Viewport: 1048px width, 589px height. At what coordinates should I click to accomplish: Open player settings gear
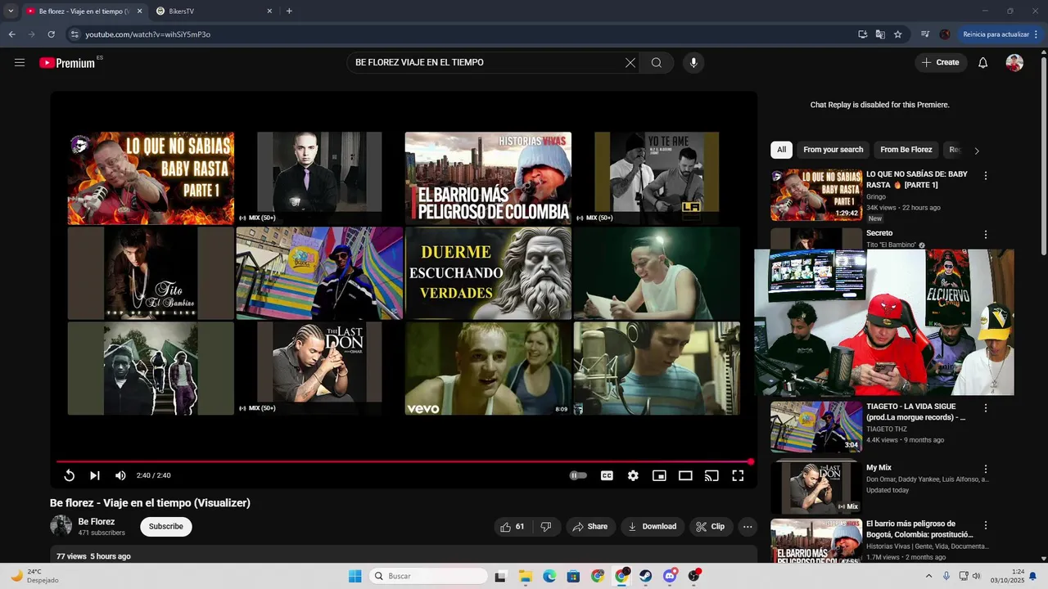click(x=633, y=475)
